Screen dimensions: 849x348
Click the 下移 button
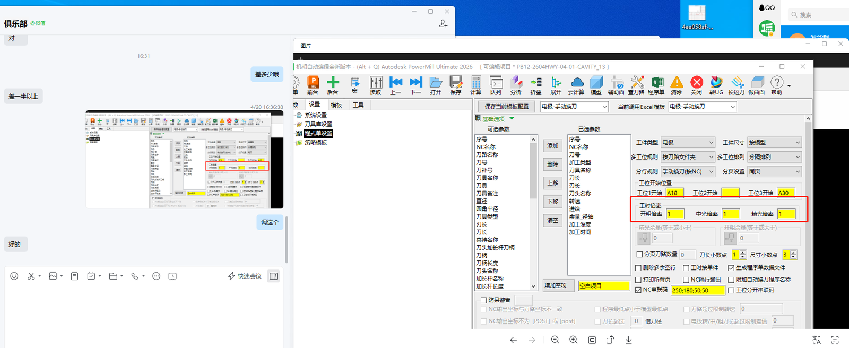(552, 202)
